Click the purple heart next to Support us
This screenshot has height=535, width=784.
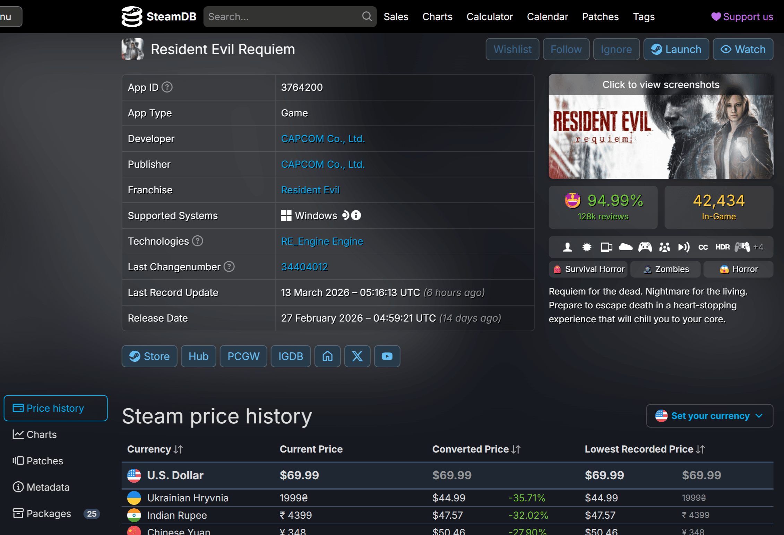tap(716, 17)
